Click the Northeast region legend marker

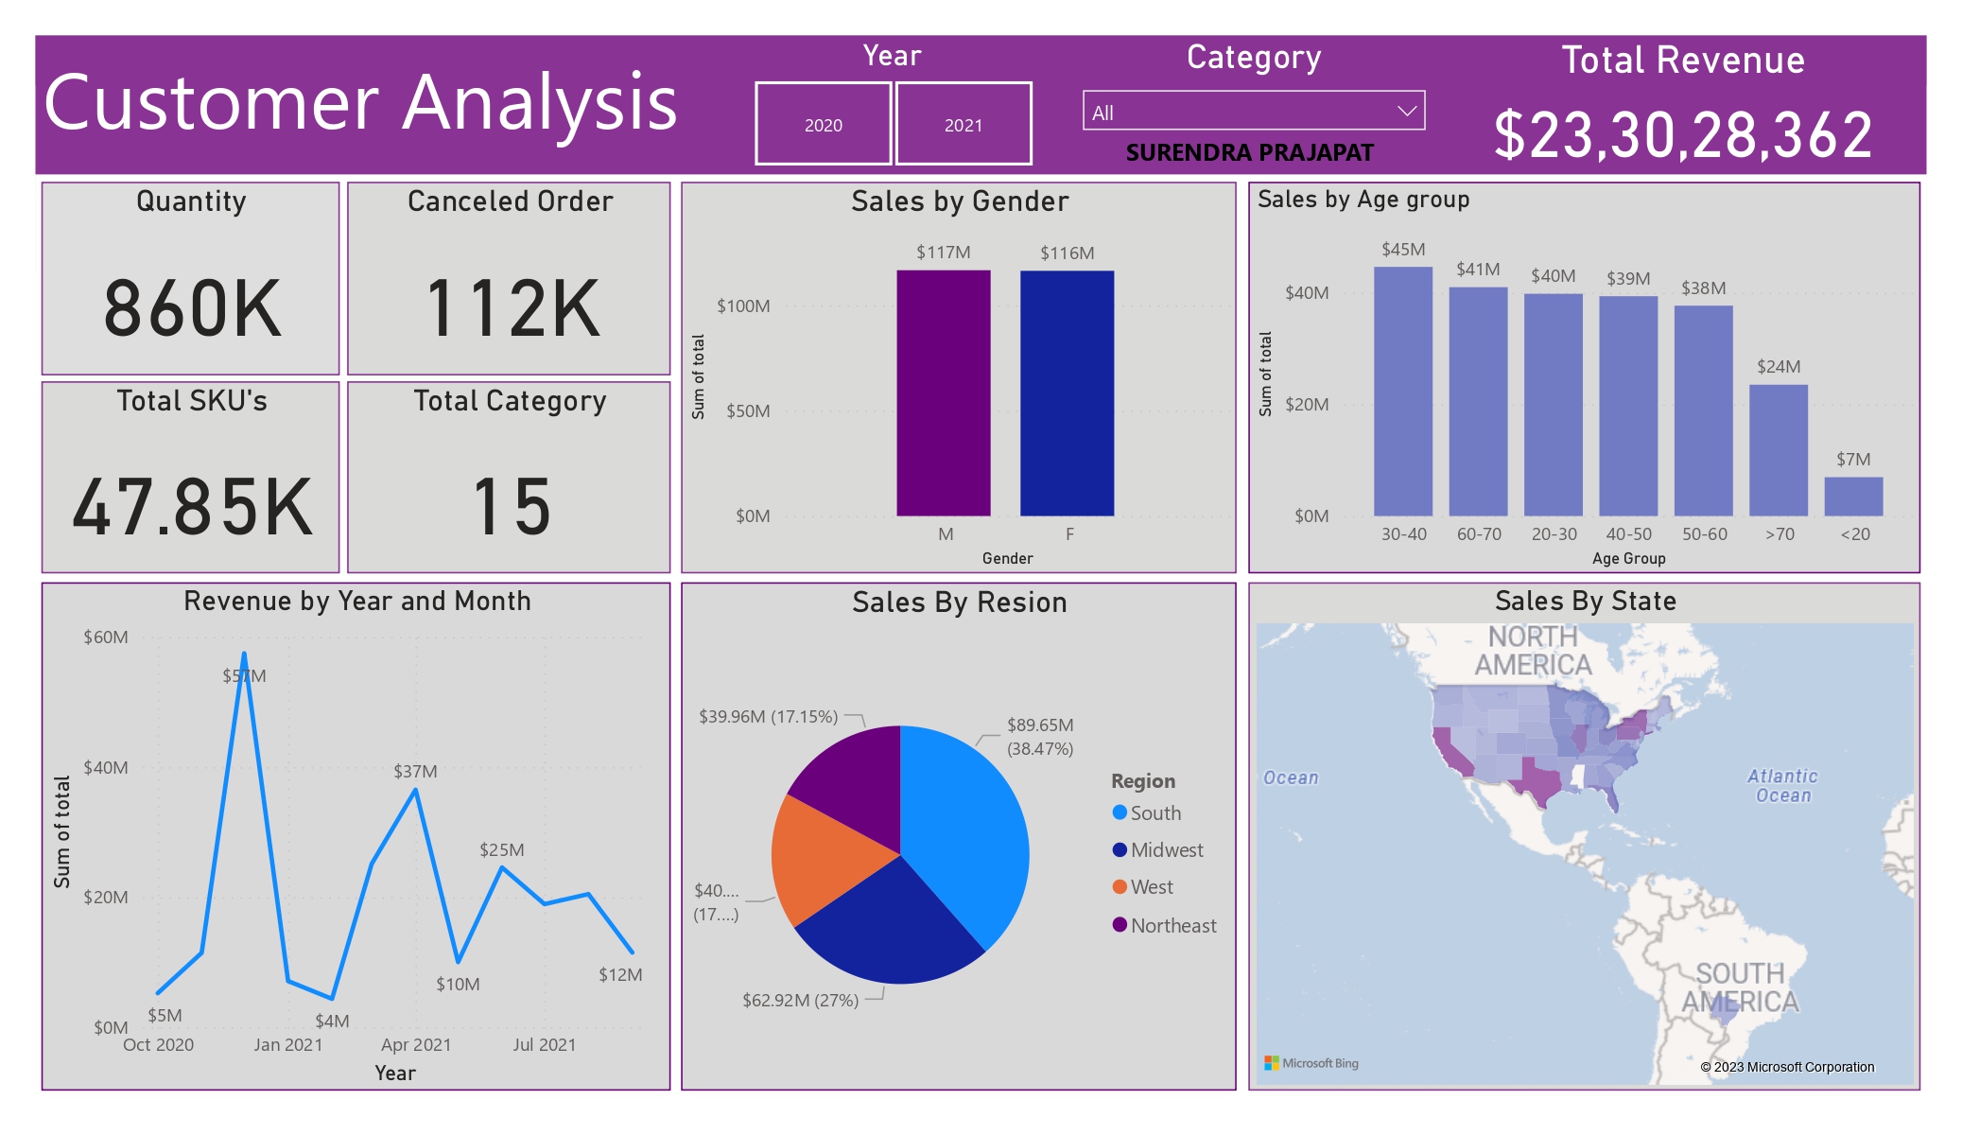[1120, 925]
